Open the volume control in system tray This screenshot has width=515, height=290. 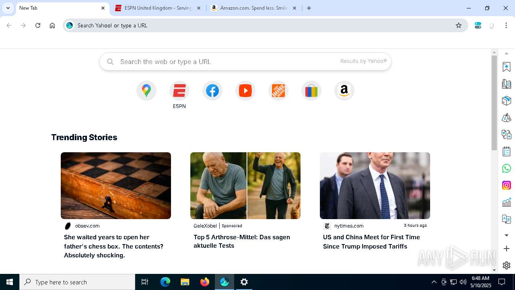pyautogui.click(x=463, y=282)
